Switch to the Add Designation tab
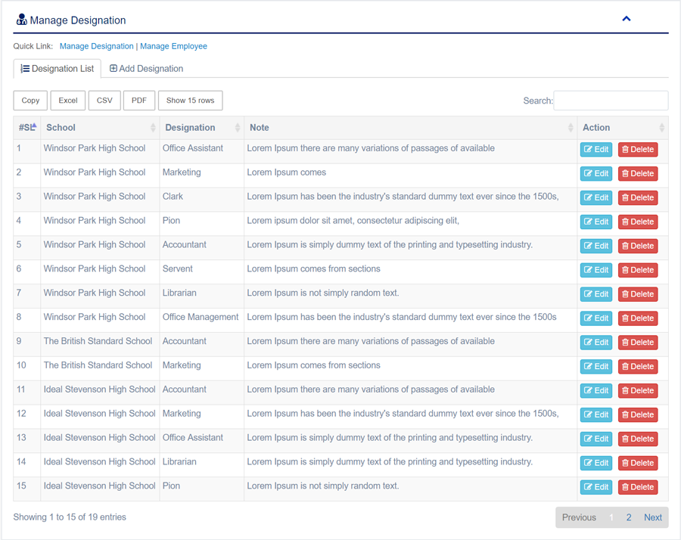The height and width of the screenshot is (540, 681). coord(146,69)
